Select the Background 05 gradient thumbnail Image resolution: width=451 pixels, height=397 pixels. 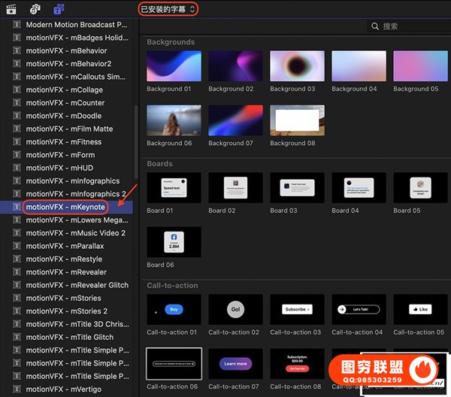click(421, 66)
